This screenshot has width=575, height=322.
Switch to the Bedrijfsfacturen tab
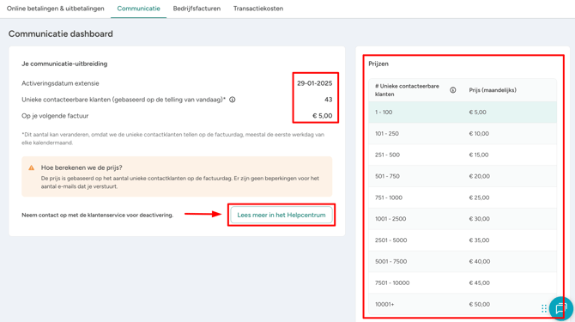point(197,9)
